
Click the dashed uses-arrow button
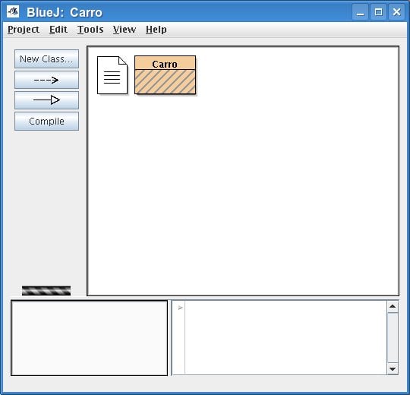click(x=46, y=80)
